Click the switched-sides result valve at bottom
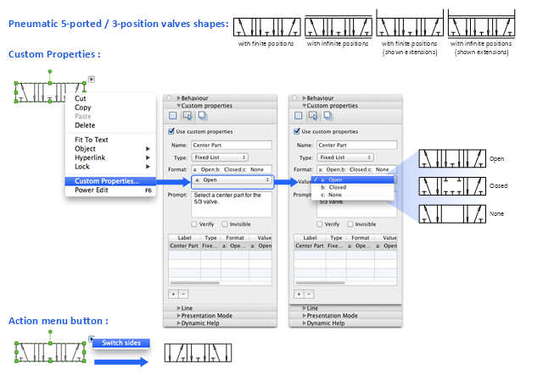The width and height of the screenshot is (543, 375). (198, 353)
